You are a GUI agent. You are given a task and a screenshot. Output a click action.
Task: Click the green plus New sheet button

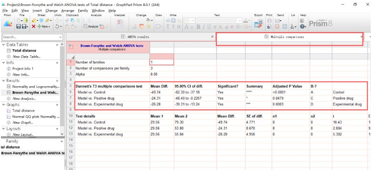[43, 27]
